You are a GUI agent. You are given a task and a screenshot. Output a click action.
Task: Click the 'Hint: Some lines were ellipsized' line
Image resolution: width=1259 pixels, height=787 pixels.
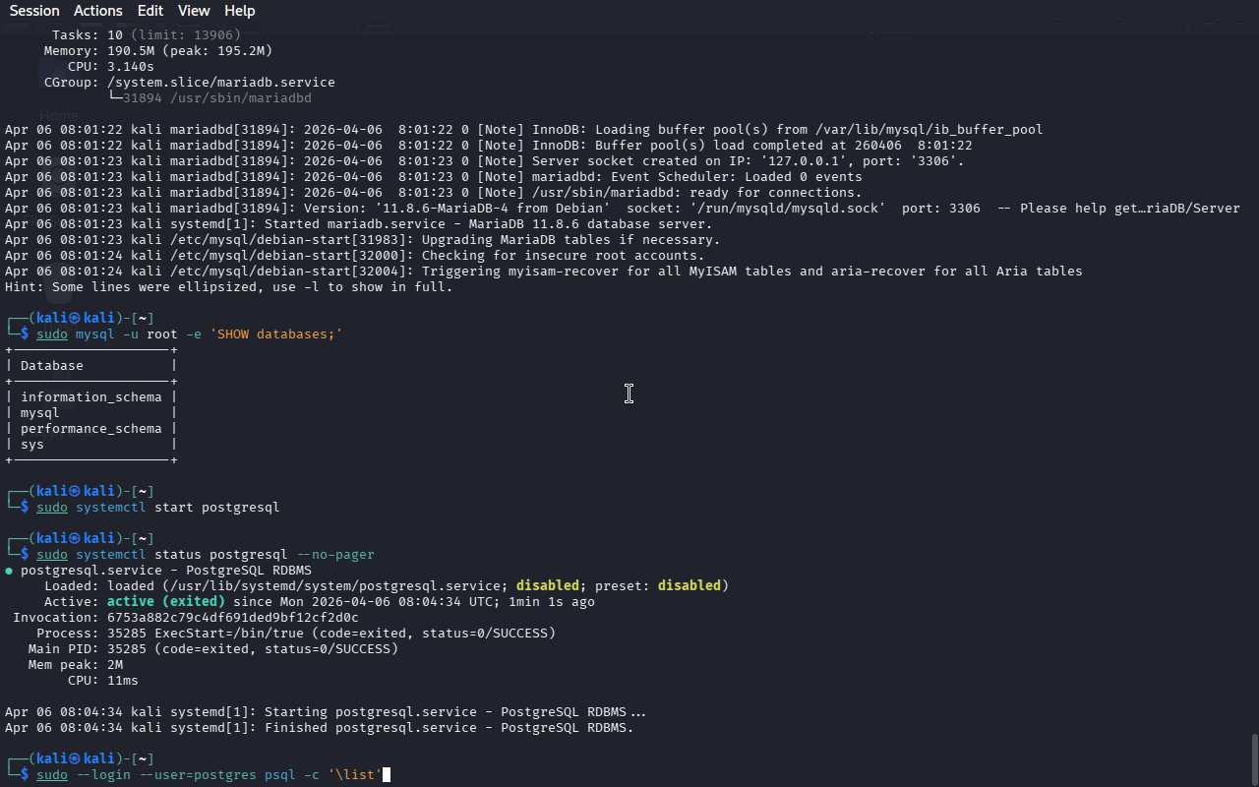(x=228, y=287)
